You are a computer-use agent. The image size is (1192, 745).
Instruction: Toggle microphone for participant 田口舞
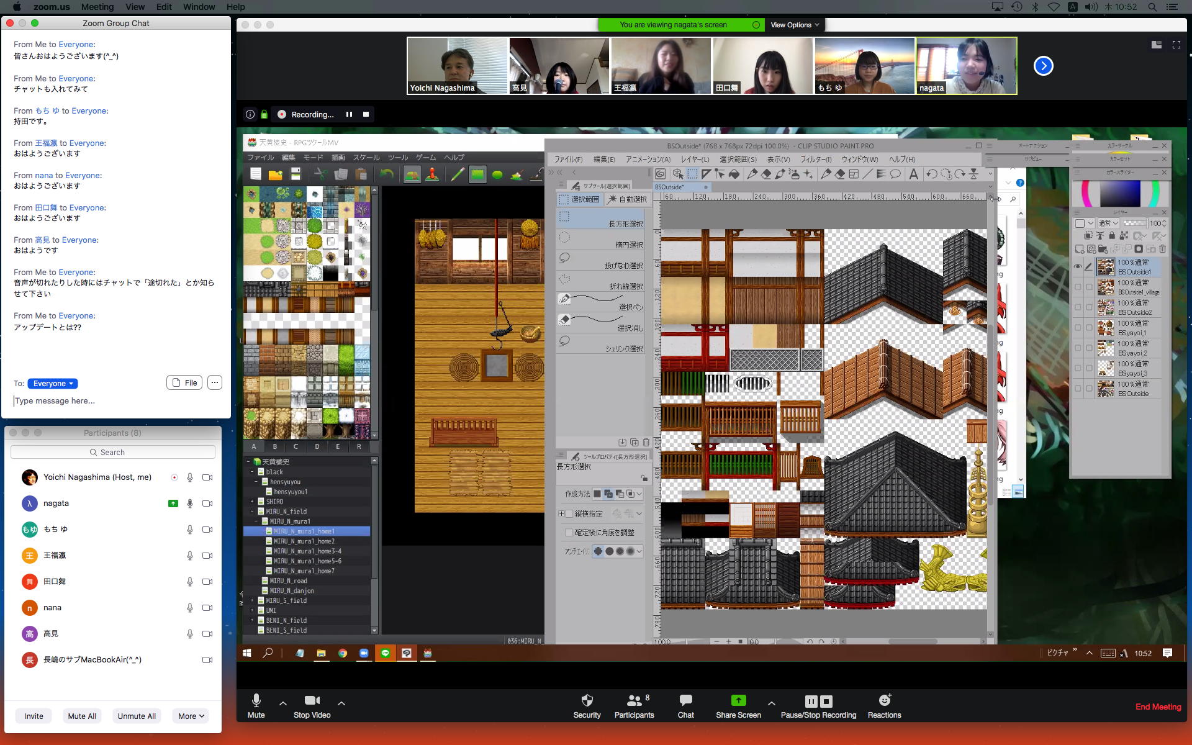click(x=190, y=582)
